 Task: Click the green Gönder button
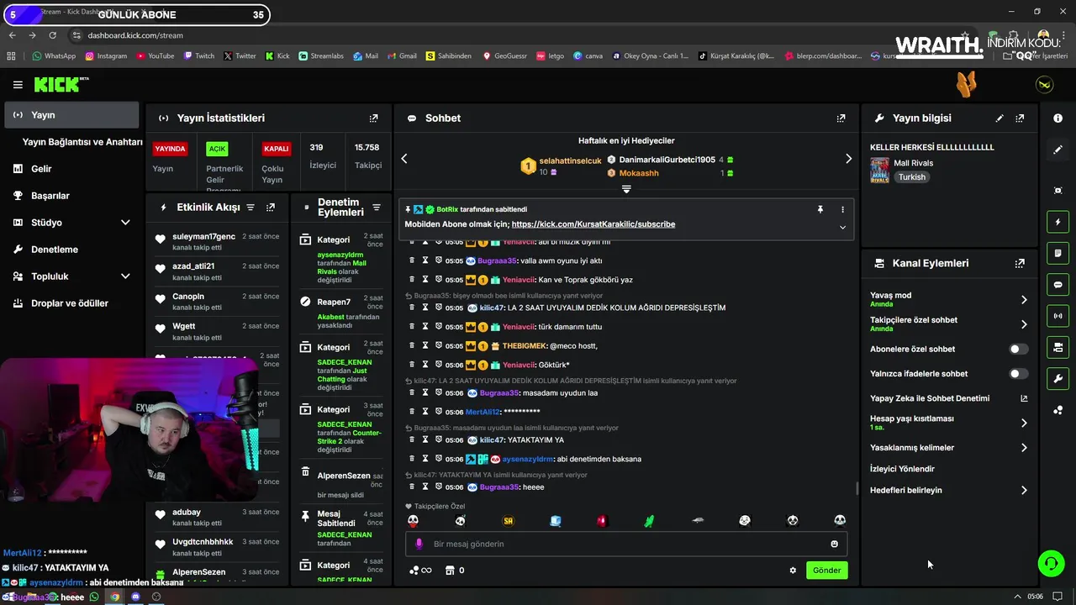(x=826, y=570)
